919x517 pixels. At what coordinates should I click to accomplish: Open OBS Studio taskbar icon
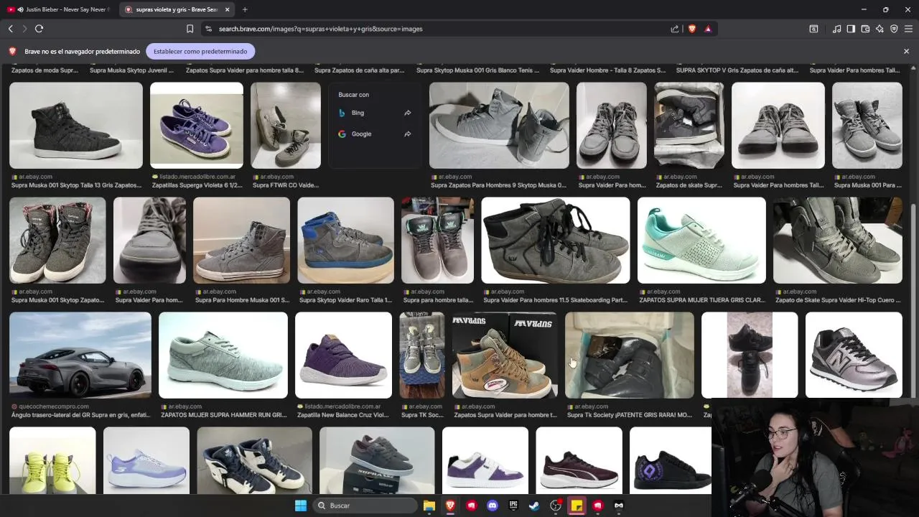click(556, 506)
